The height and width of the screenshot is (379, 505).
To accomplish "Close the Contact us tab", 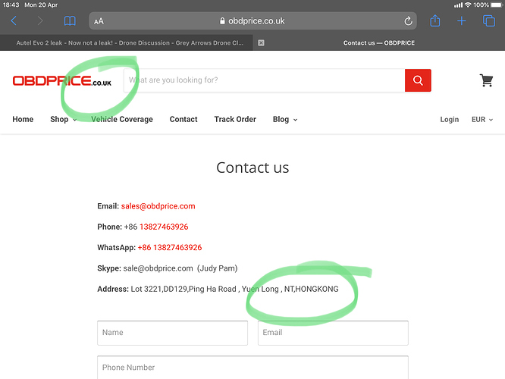I will click(x=261, y=42).
